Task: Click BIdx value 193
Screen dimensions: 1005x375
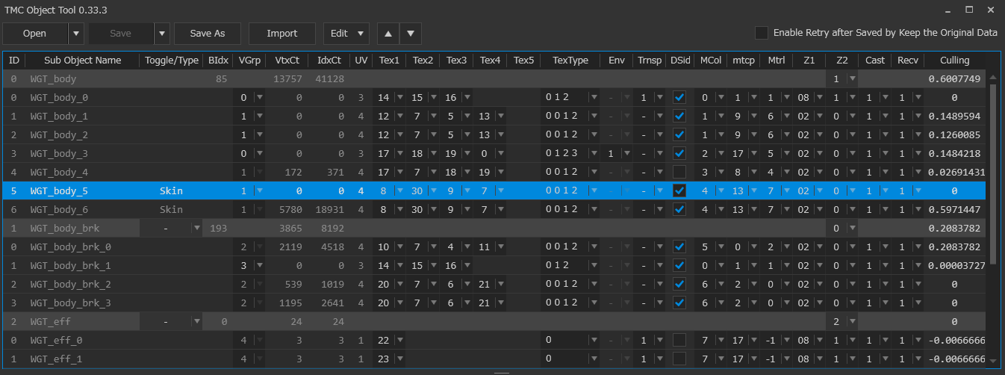Action: pos(219,228)
